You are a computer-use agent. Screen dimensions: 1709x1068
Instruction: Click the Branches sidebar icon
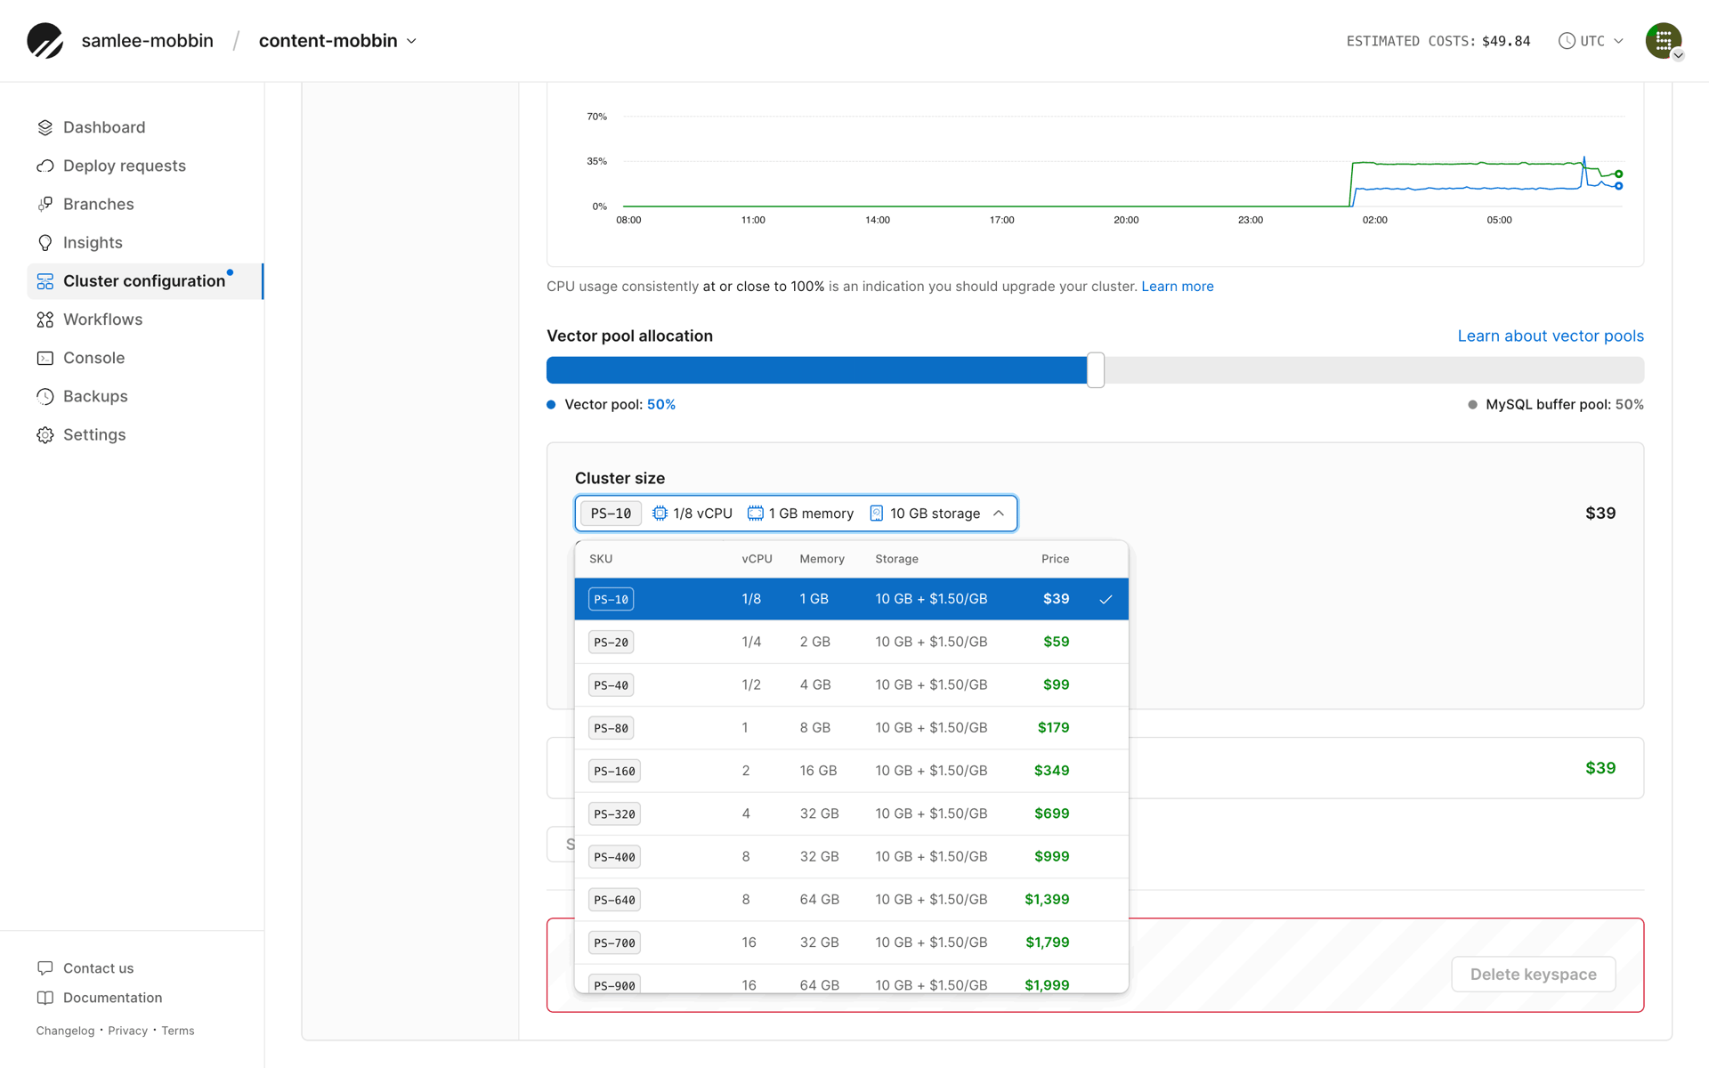[x=45, y=204]
